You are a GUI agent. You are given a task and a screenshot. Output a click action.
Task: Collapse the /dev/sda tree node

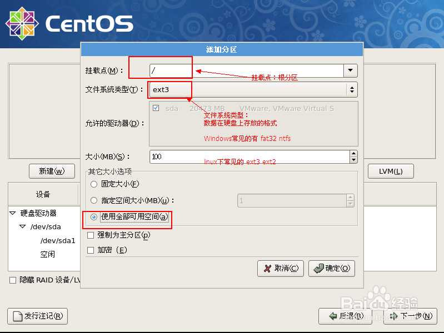pyautogui.click(x=23, y=226)
